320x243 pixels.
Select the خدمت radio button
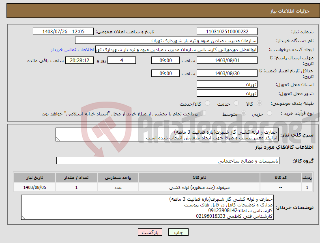[236, 103]
